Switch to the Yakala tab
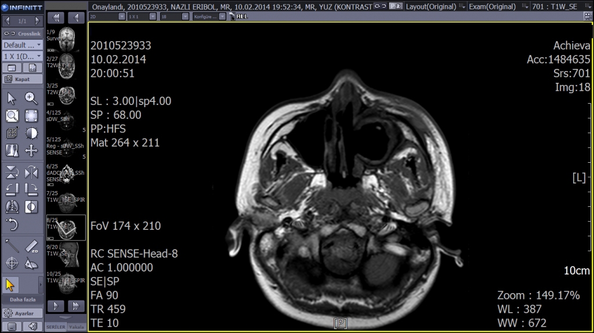Viewport: 594px width, 333px height. coord(77,327)
